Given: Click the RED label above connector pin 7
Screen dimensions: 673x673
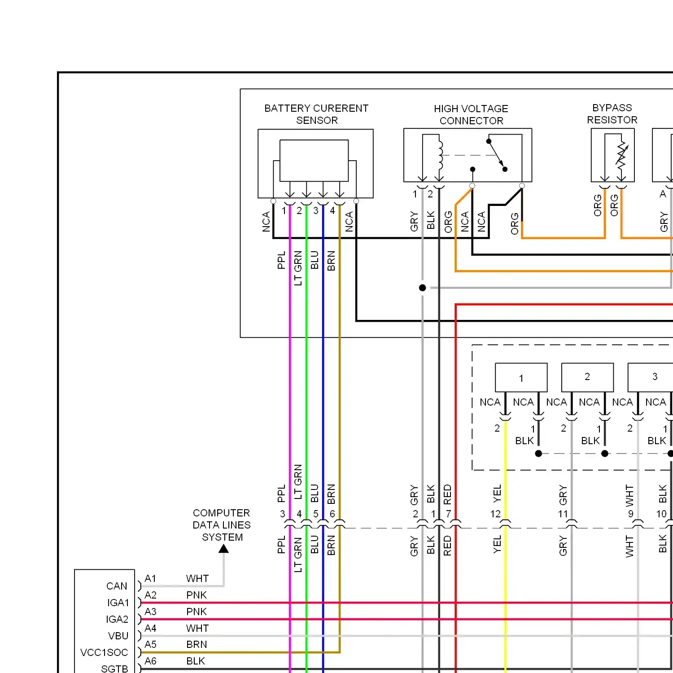Looking at the screenshot, I should [x=447, y=494].
